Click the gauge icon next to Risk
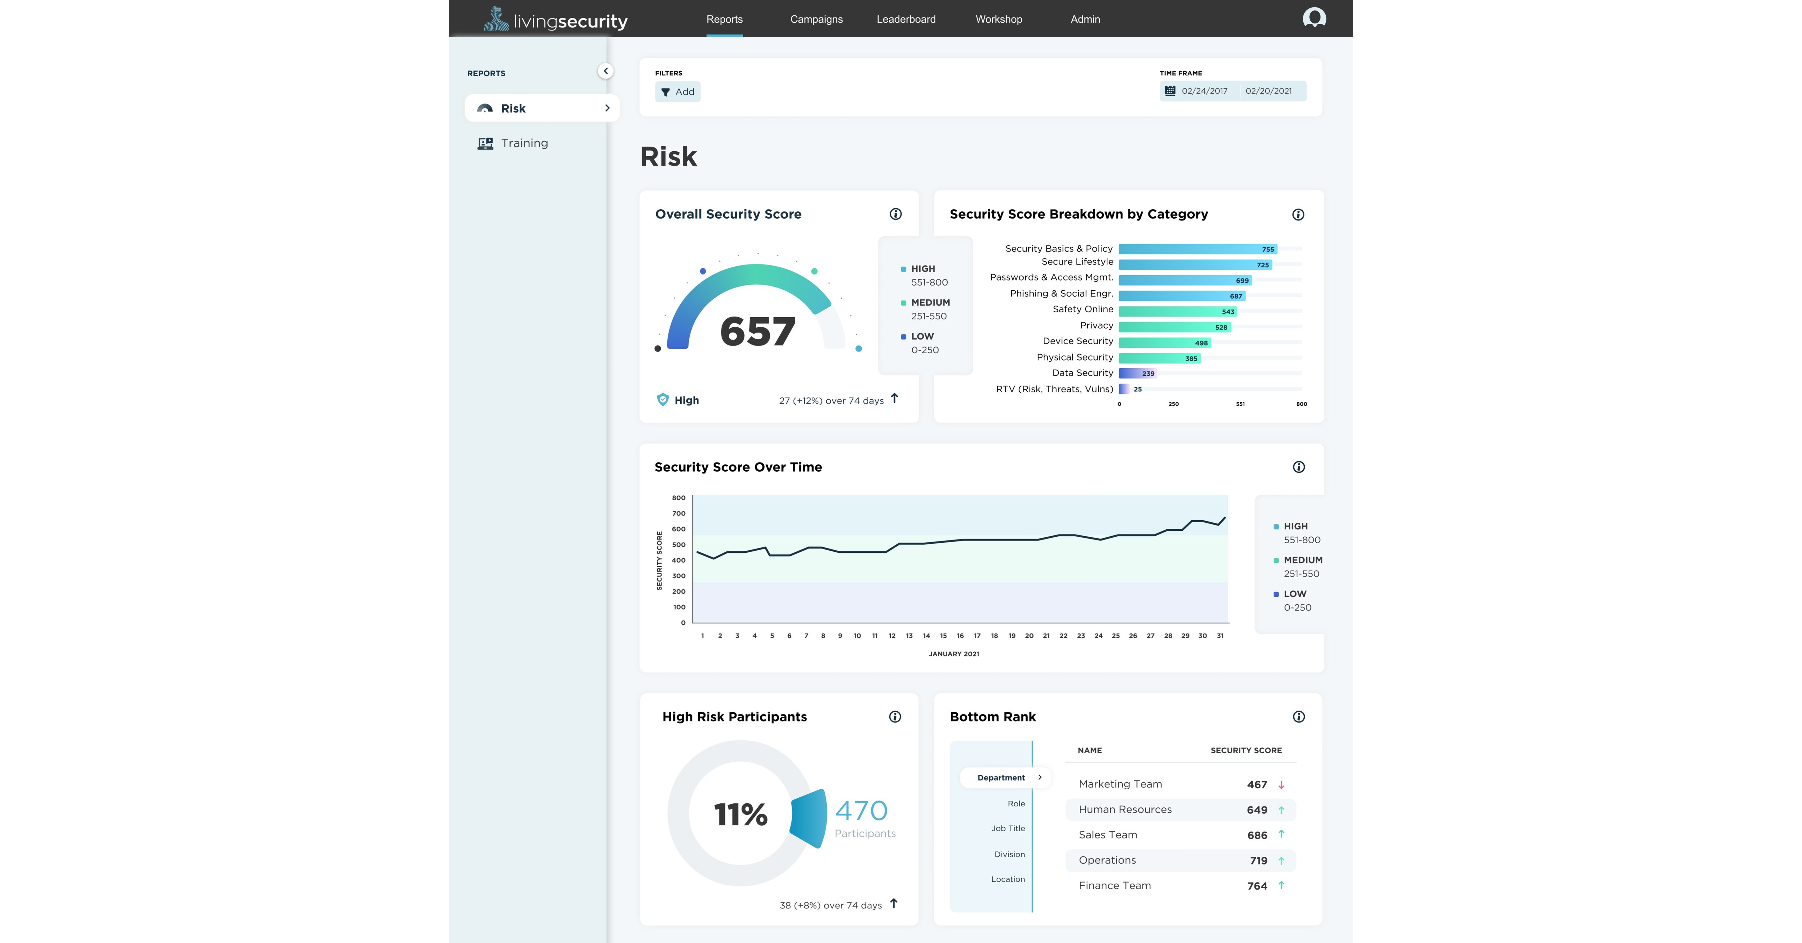Image resolution: width=1802 pixels, height=943 pixels. [484, 108]
